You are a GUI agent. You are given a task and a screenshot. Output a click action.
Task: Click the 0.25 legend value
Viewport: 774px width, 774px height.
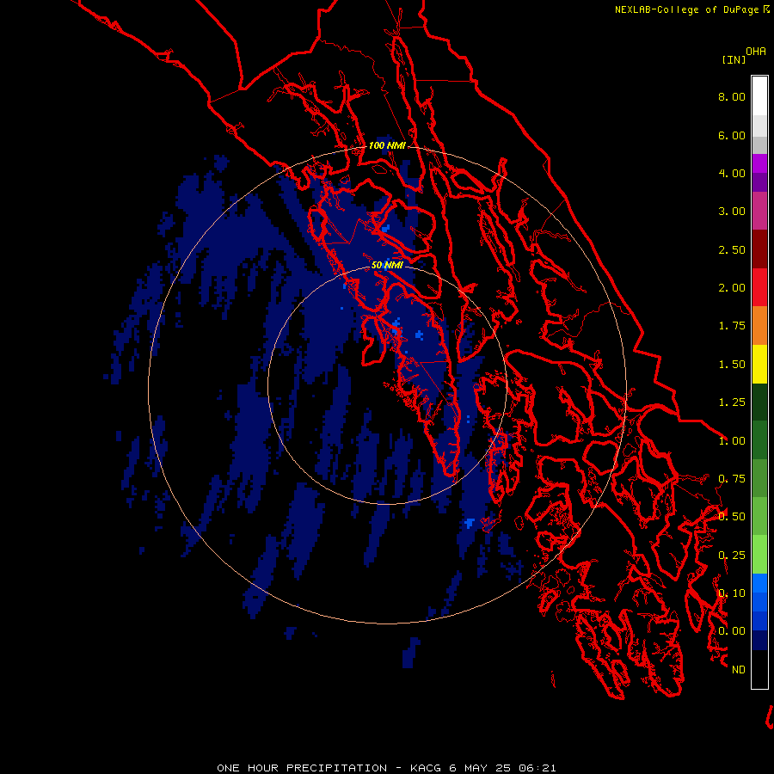[732, 556]
